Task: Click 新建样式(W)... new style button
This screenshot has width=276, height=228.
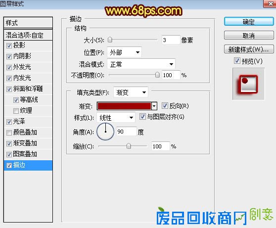Action: (x=249, y=49)
